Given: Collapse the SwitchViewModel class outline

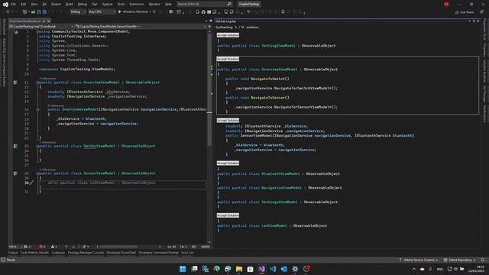Looking at the screenshot, I should (x=37, y=146).
